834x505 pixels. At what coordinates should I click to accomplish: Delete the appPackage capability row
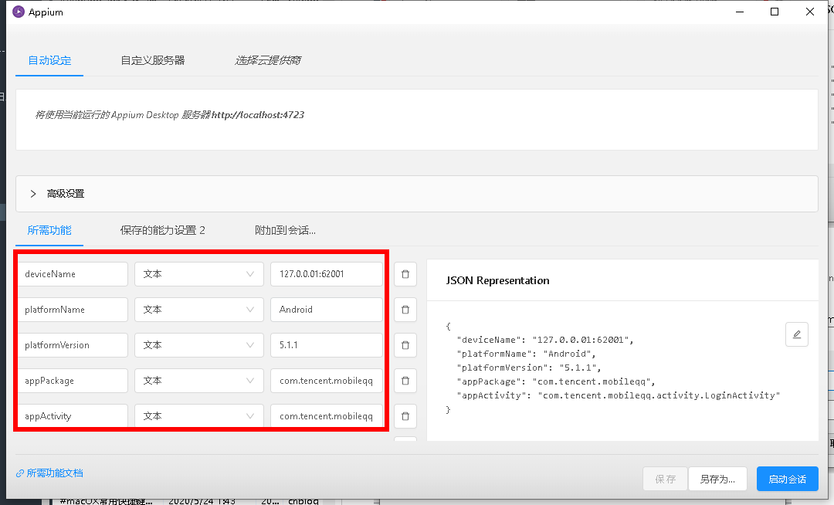pos(405,381)
